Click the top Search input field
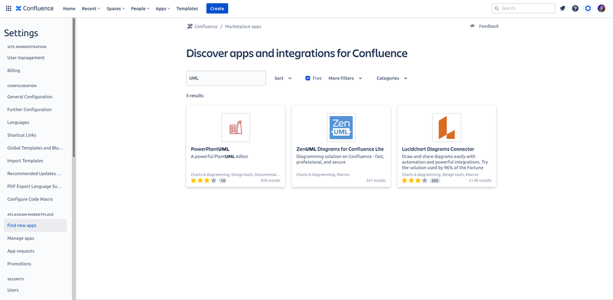This screenshot has height=300, width=613. click(x=523, y=8)
